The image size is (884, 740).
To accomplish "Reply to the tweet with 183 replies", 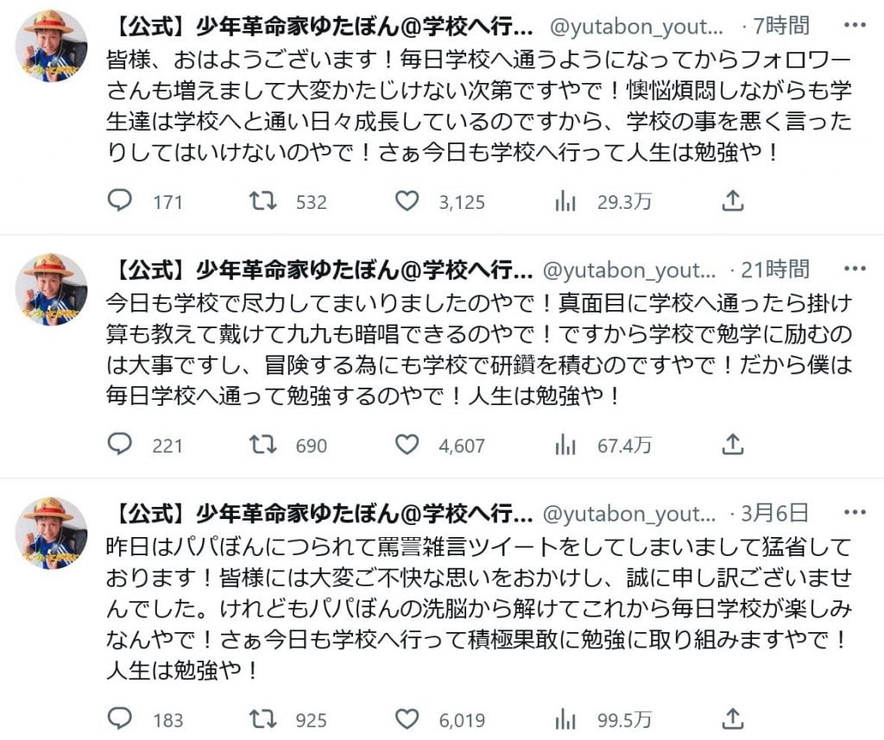I will [x=120, y=718].
